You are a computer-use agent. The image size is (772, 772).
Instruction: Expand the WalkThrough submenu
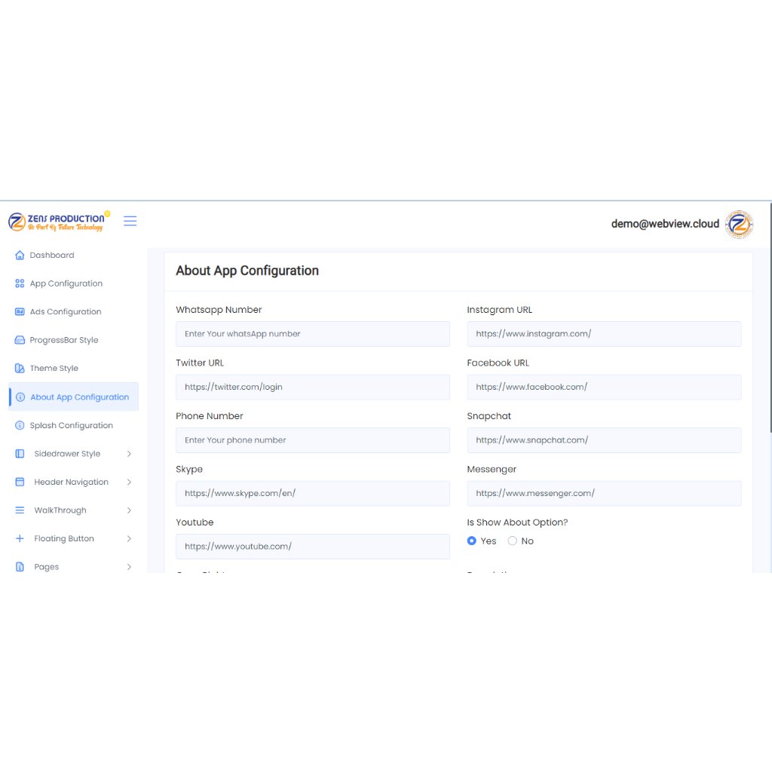coord(129,510)
